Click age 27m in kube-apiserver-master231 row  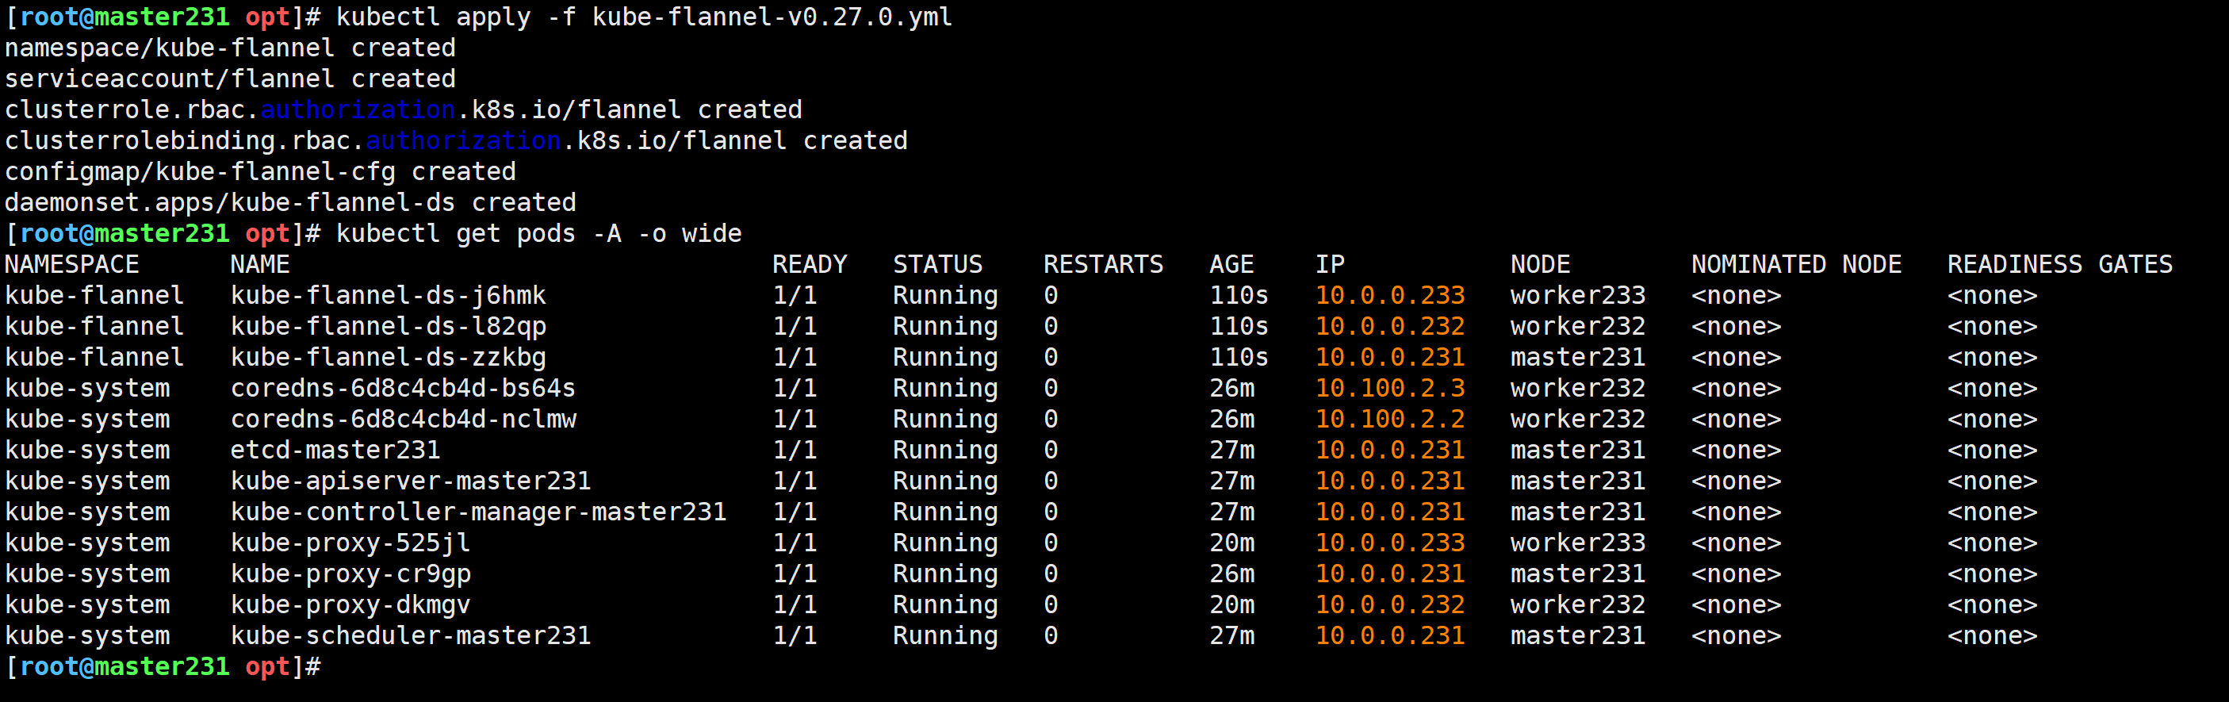(x=1231, y=481)
